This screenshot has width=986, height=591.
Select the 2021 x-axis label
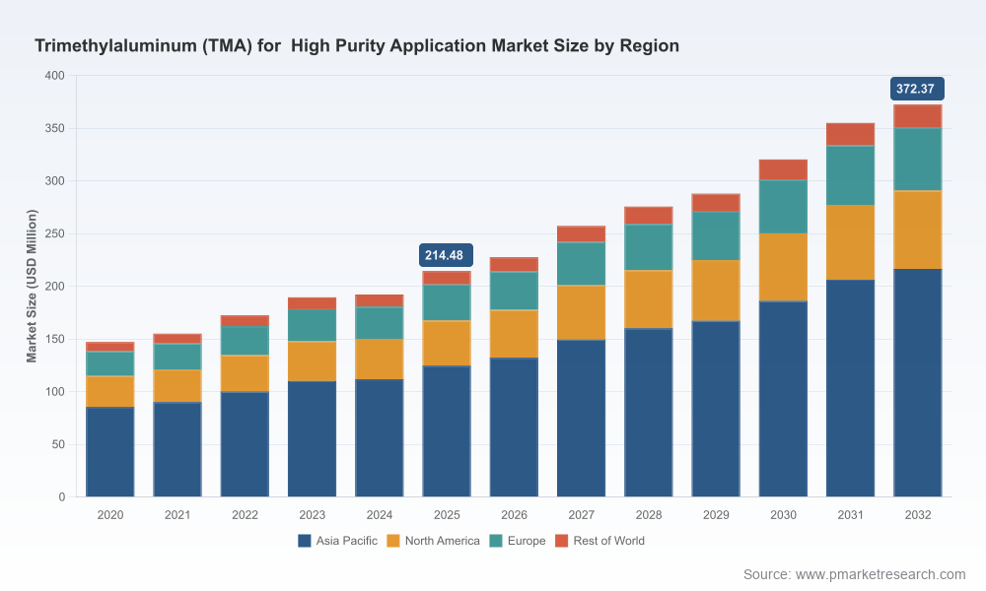pyautogui.click(x=177, y=515)
